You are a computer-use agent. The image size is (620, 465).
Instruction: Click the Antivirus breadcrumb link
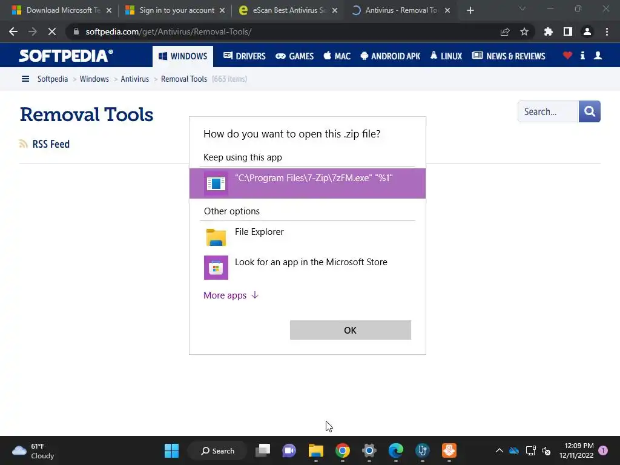point(135,79)
